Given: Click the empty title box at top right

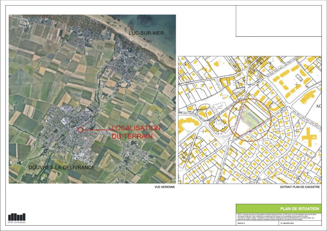Looking at the screenshot, I should (278, 21).
